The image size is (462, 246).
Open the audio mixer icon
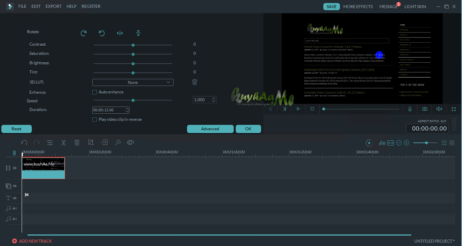point(382,143)
